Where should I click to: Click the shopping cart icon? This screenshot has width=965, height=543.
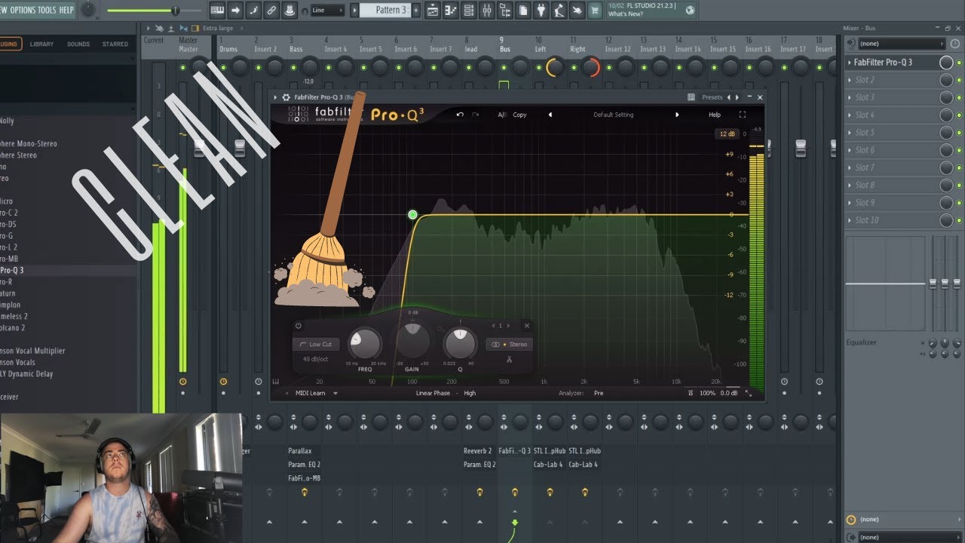[596, 10]
